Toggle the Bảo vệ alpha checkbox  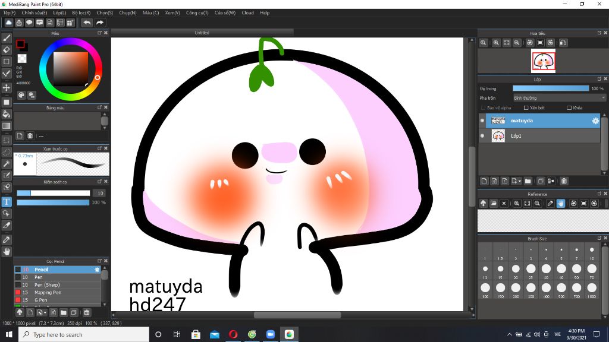(483, 108)
